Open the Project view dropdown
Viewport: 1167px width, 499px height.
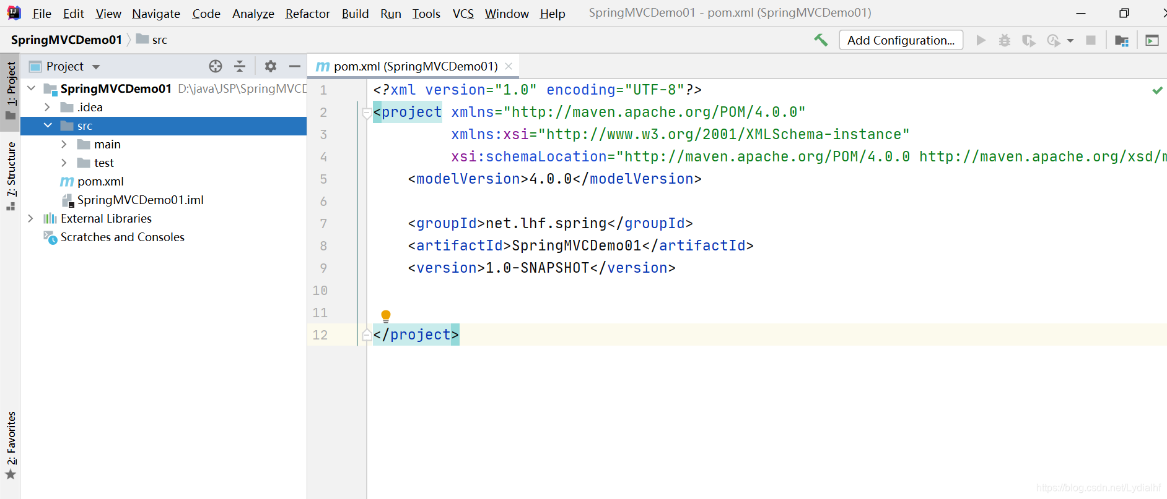pyautogui.click(x=96, y=67)
